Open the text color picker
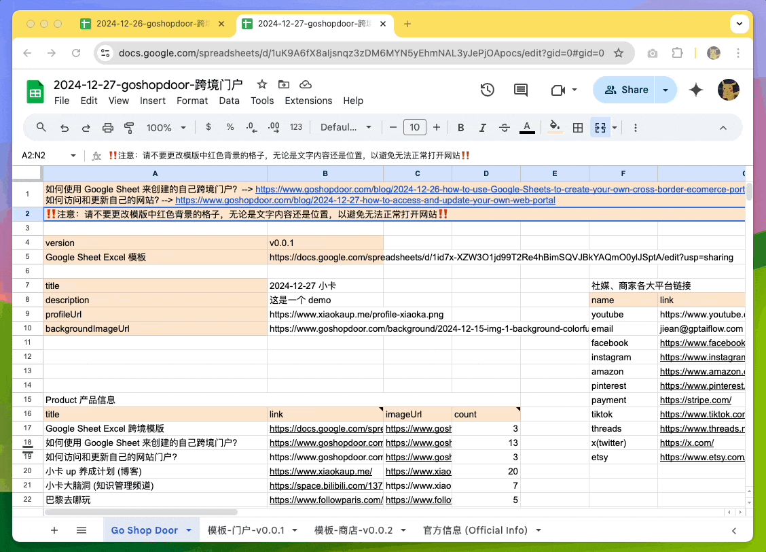Image resolution: width=766 pixels, height=552 pixels. 527,128
